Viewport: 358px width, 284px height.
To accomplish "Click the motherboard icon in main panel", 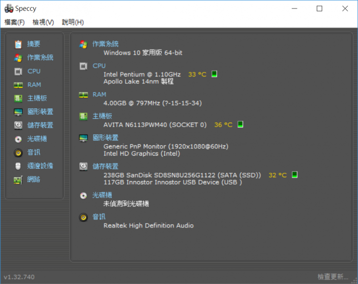I will [x=84, y=116].
